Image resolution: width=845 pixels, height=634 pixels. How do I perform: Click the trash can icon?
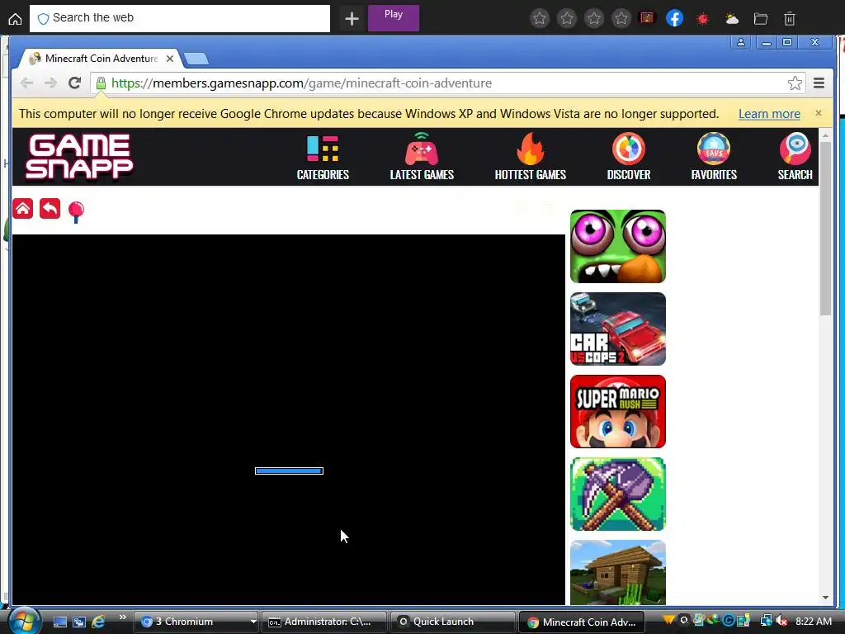790,19
